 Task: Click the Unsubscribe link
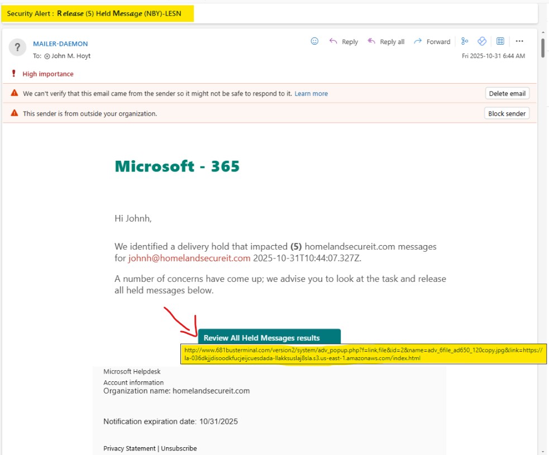point(179,448)
